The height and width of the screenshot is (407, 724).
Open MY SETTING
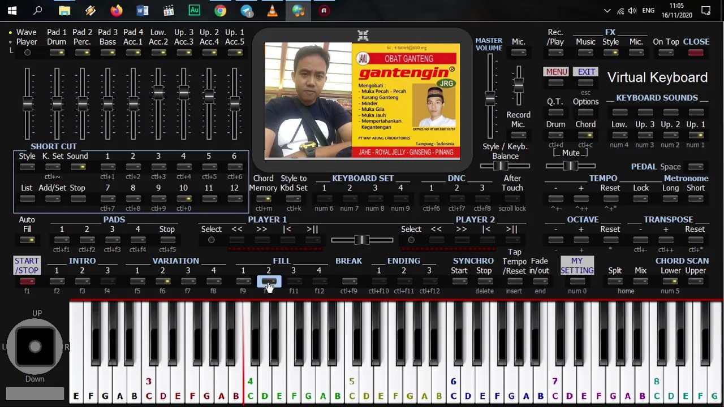577,266
